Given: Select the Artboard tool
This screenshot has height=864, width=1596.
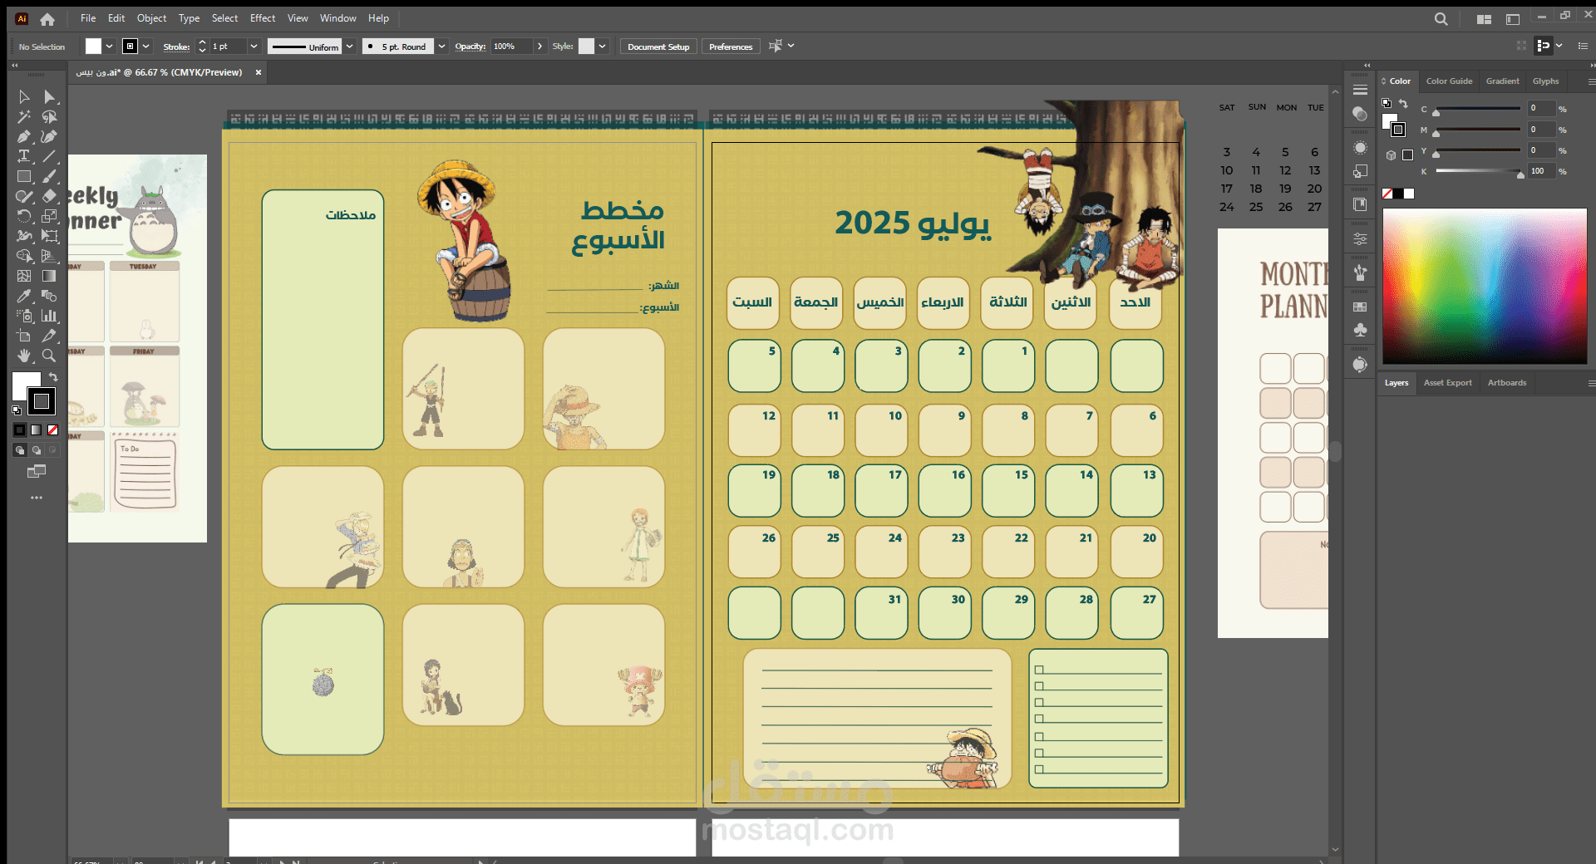Looking at the screenshot, I should pyautogui.click(x=24, y=336).
